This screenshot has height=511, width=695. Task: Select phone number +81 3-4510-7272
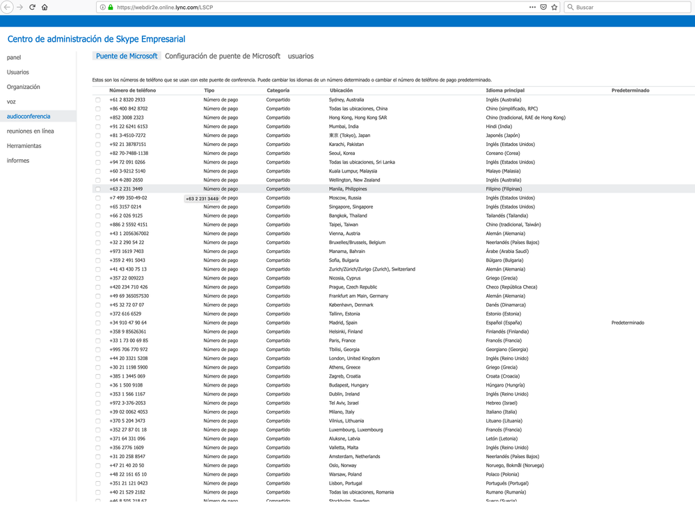(x=127, y=136)
